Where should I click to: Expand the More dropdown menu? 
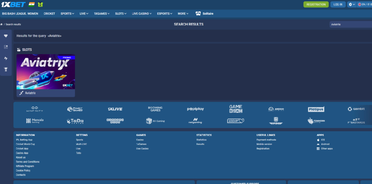click(183, 14)
